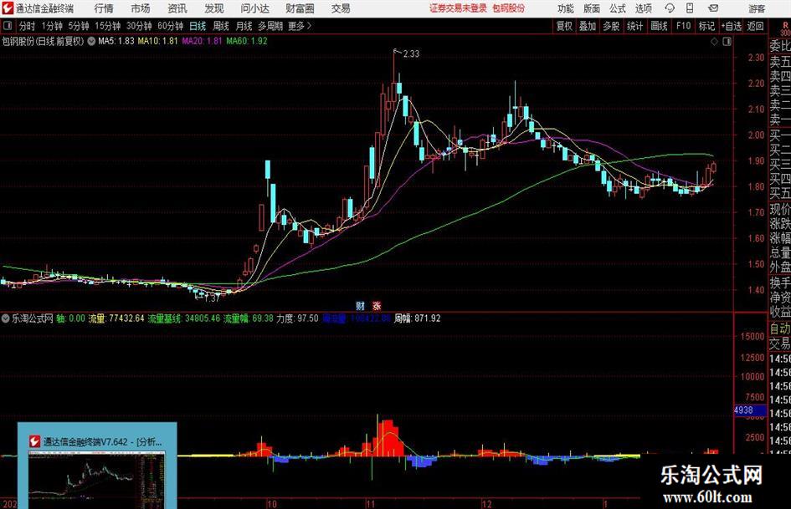Click the 流量基线: 34805.46 value
Viewport: 791px width, 509px height.
184,318
